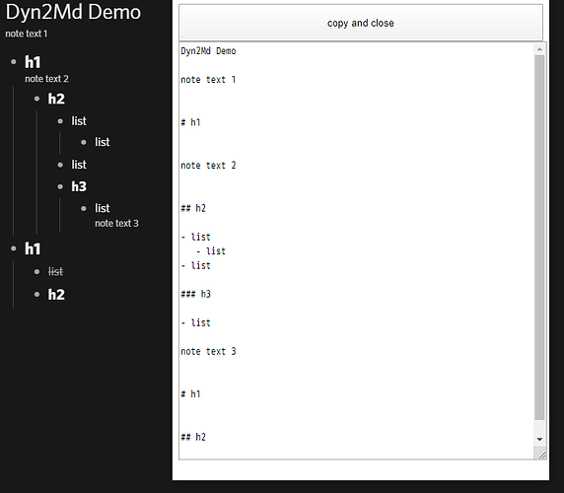Select the 'h3' outline item
This screenshot has height=493, width=564.
click(x=79, y=186)
